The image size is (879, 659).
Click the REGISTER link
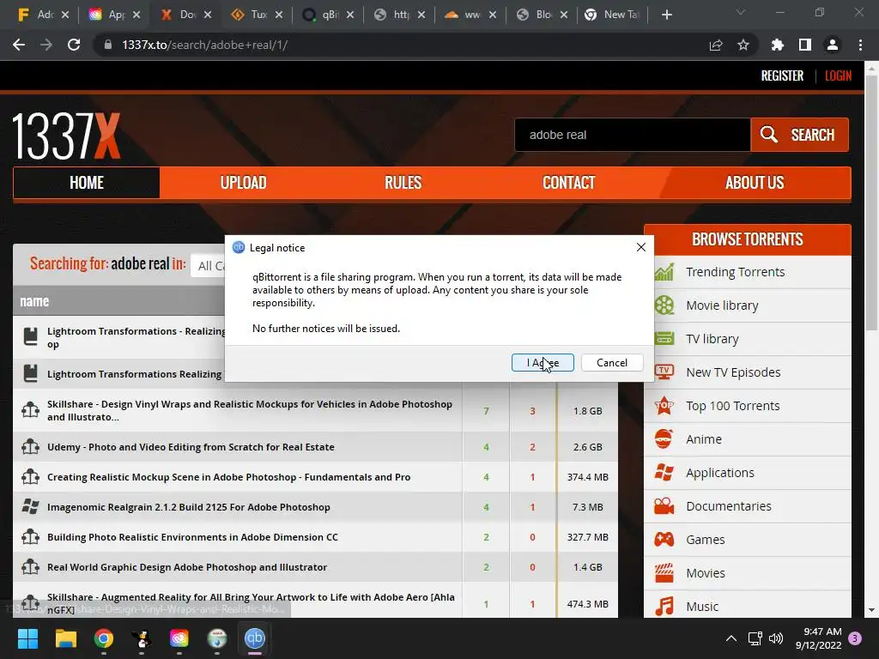tap(782, 76)
